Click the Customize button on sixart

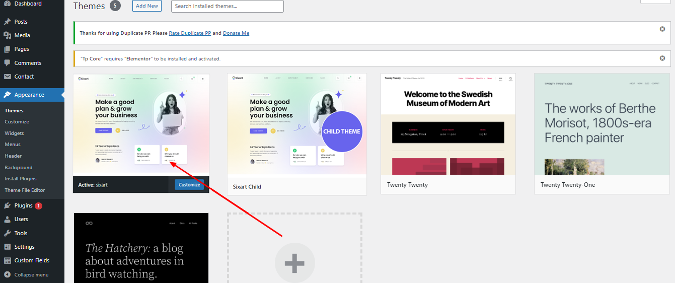pos(189,185)
